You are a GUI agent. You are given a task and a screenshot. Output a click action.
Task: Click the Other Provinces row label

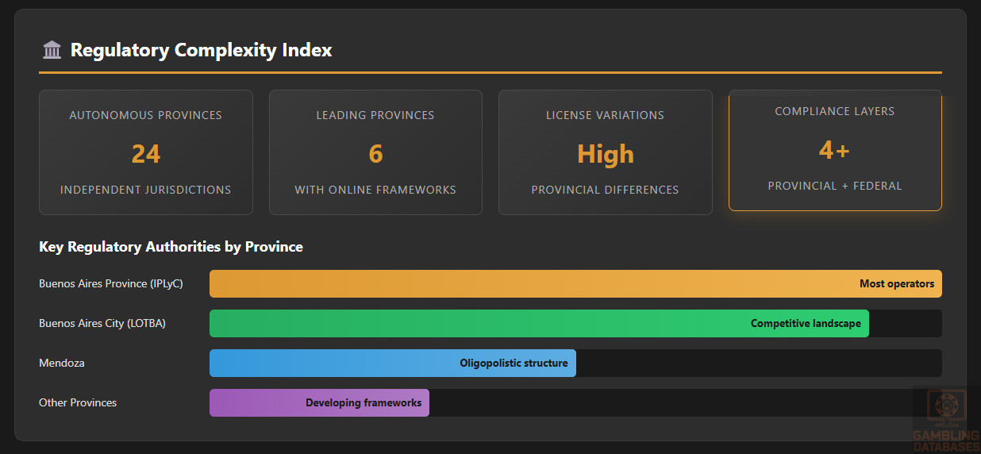78,402
